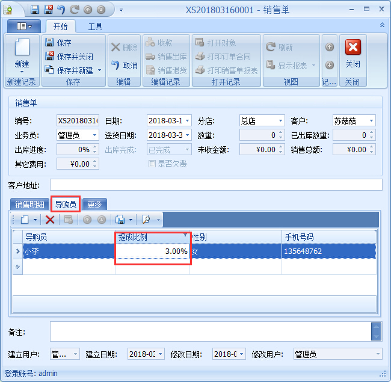Open the 更多 tab

pyautogui.click(x=94, y=205)
